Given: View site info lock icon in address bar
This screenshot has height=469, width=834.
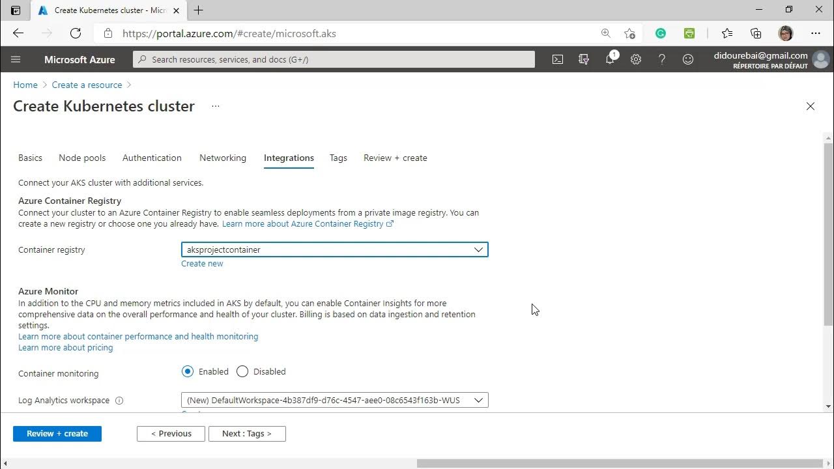Looking at the screenshot, I should 108,33.
